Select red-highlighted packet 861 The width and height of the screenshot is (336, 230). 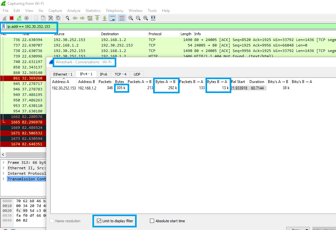[x=23, y=78]
